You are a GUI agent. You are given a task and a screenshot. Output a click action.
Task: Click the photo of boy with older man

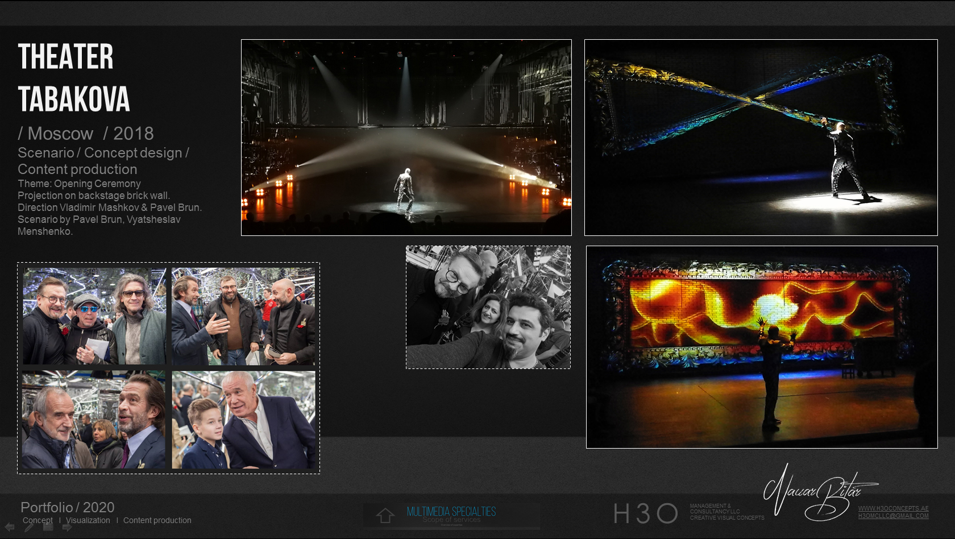pyautogui.click(x=243, y=420)
